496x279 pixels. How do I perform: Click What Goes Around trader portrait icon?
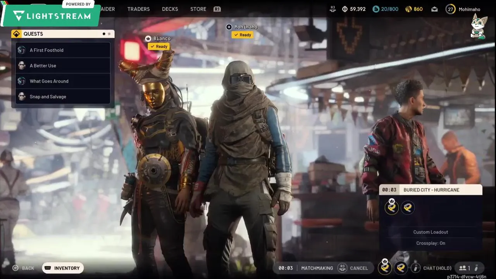(x=22, y=81)
